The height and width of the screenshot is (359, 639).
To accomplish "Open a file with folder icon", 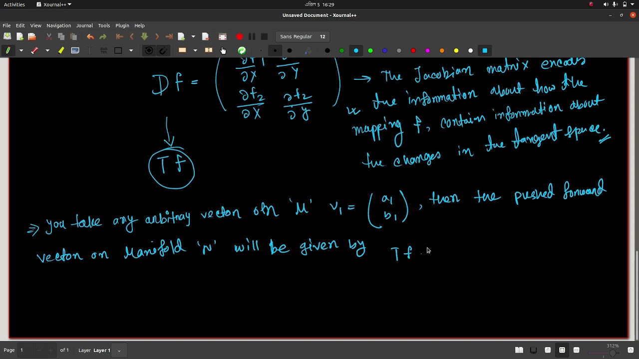I will 32,36.
